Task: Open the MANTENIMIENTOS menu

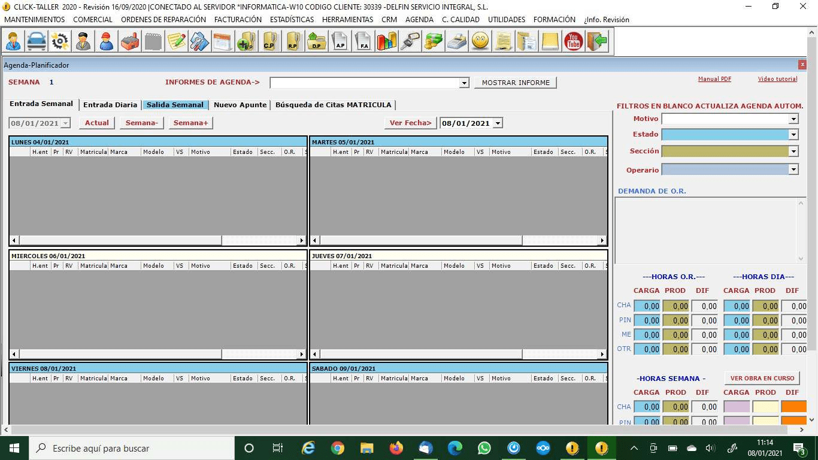Action: (34, 20)
